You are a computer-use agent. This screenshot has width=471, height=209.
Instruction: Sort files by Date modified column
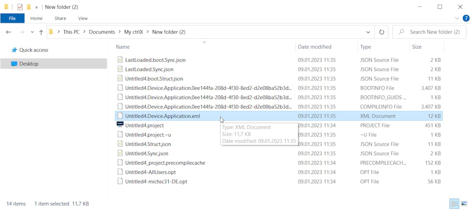coord(314,47)
